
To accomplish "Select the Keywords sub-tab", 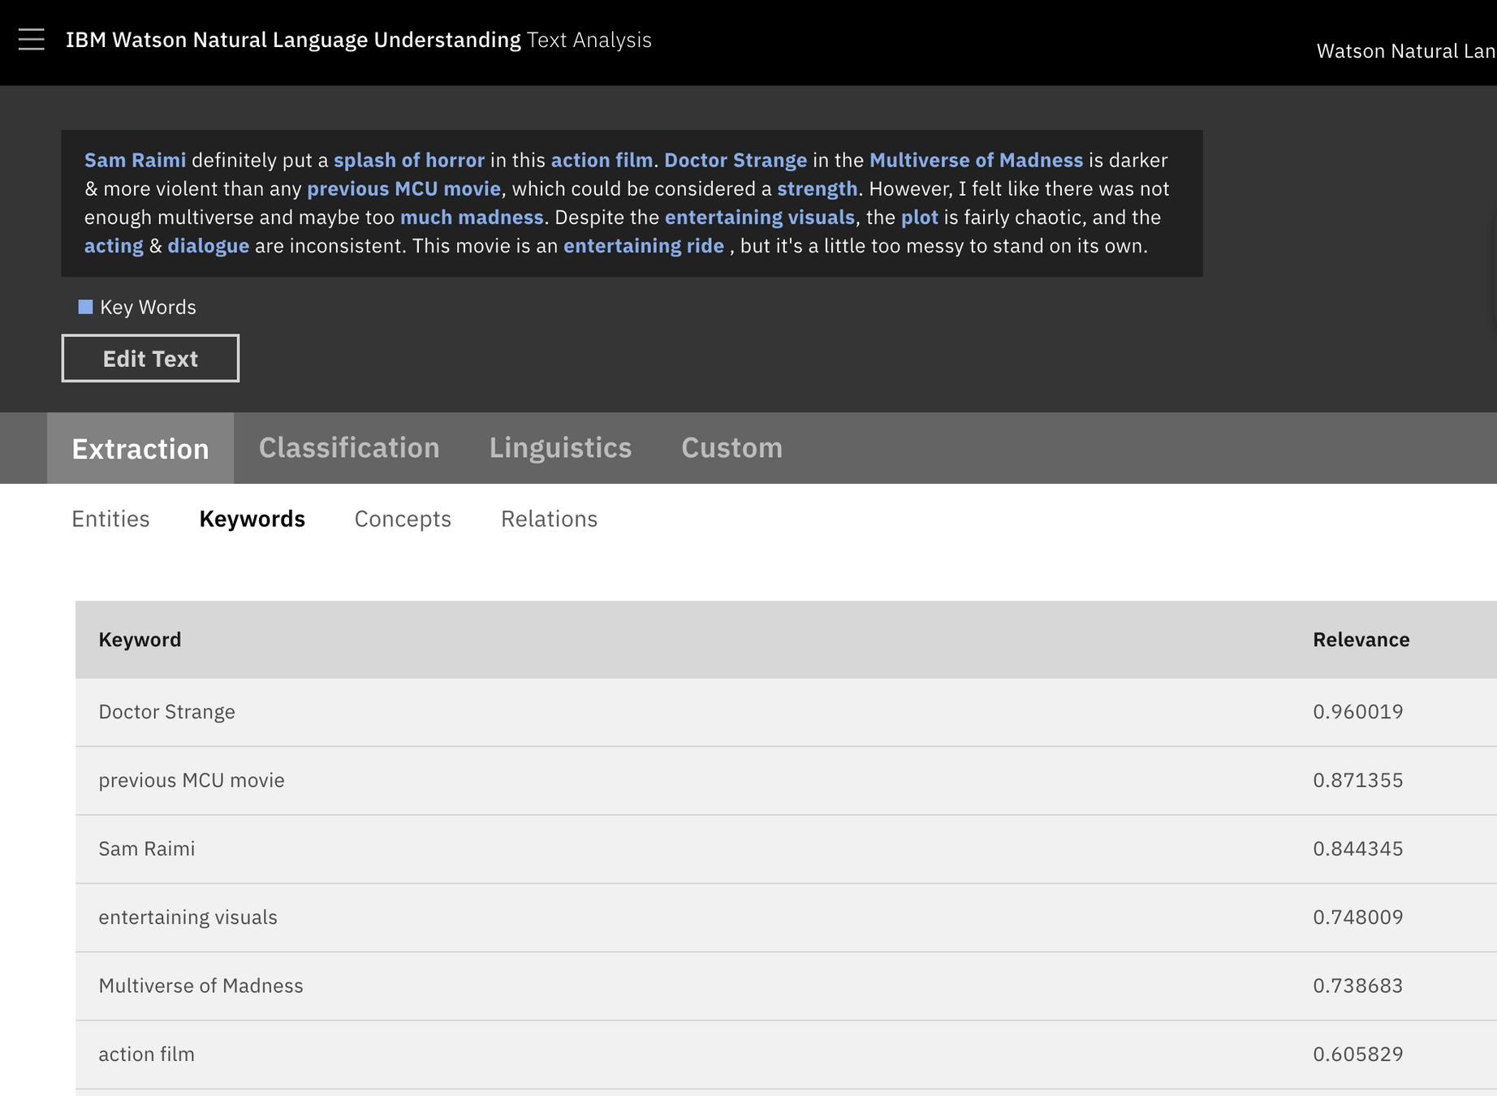I will (252, 519).
